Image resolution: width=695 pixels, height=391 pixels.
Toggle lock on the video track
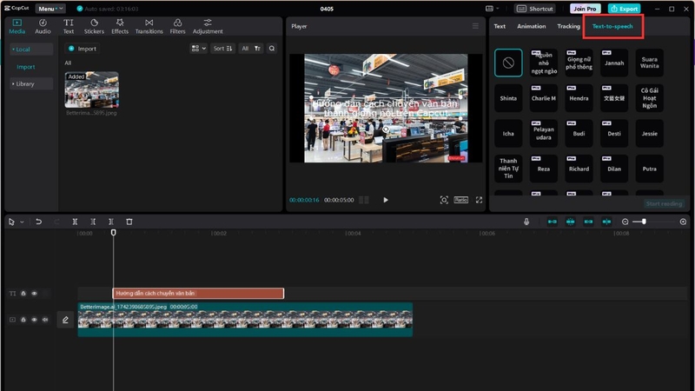23,320
